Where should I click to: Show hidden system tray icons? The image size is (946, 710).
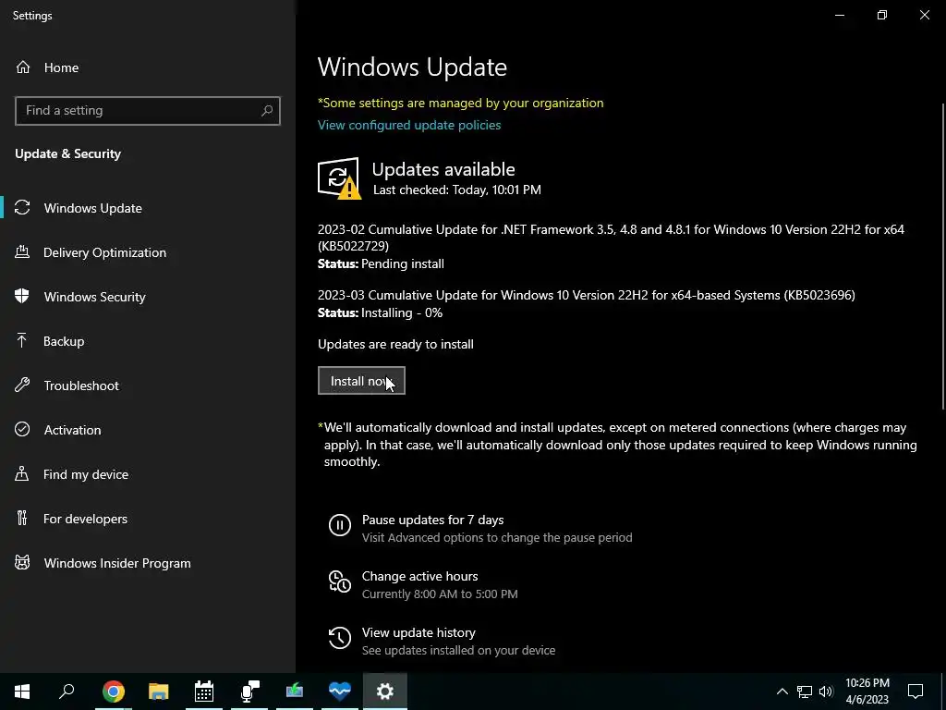tap(782, 692)
